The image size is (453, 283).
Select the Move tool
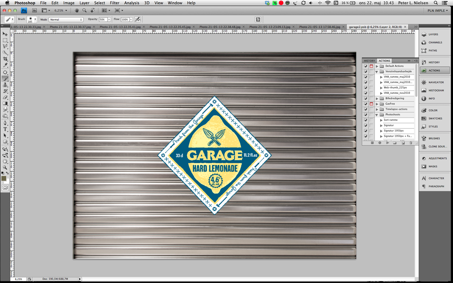(5, 34)
